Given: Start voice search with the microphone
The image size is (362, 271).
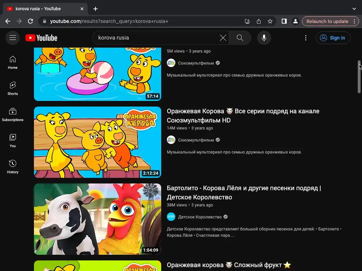Looking at the screenshot, I should (x=264, y=38).
